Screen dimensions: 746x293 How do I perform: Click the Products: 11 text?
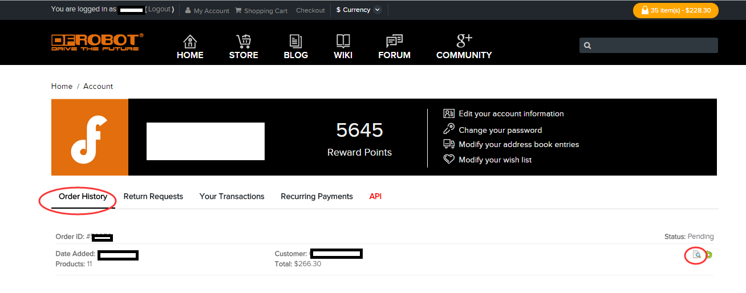(x=74, y=264)
